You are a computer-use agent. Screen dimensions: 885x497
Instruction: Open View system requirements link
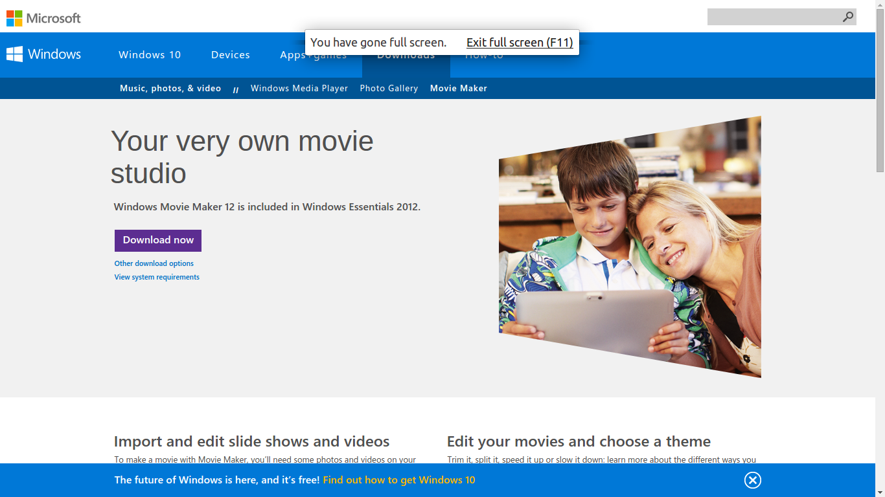click(x=157, y=277)
